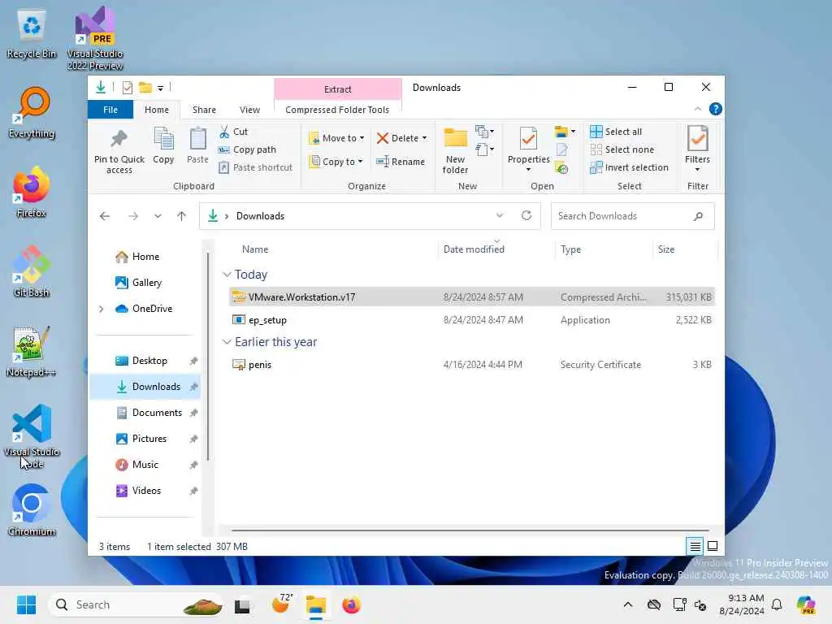This screenshot has width=832, height=624.
Task: Click the Copy icon in Clipboard group
Action: coord(163,139)
